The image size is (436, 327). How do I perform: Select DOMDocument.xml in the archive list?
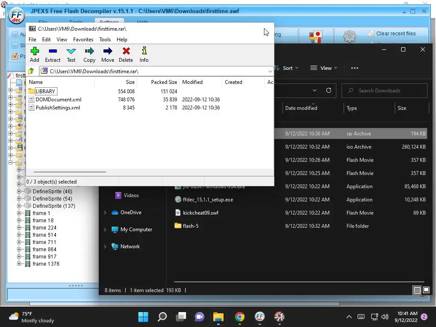(58, 100)
